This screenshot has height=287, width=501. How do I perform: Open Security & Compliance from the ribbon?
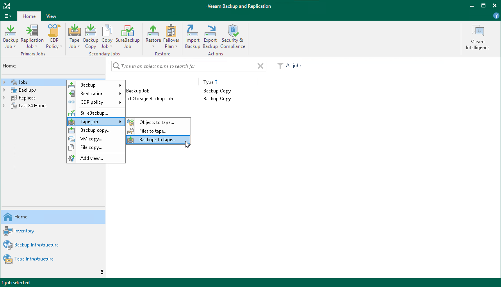click(x=233, y=37)
